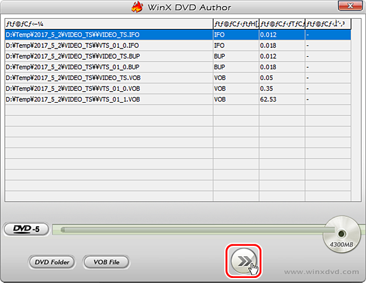Screen dimensions: 366x283
Task: Close the WinX DVD Author window
Action: [x=350, y=6]
